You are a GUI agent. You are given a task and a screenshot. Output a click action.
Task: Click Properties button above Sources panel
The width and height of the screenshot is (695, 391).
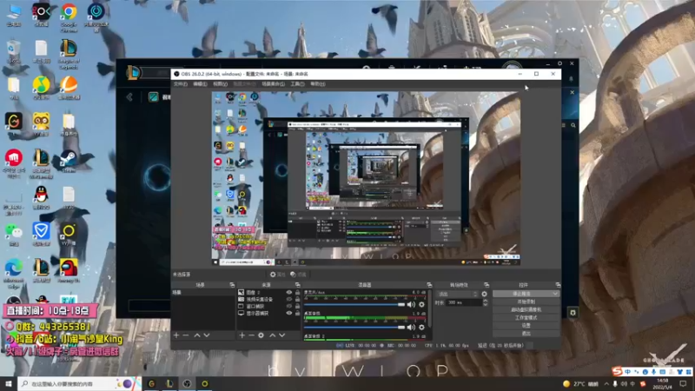[x=277, y=275]
